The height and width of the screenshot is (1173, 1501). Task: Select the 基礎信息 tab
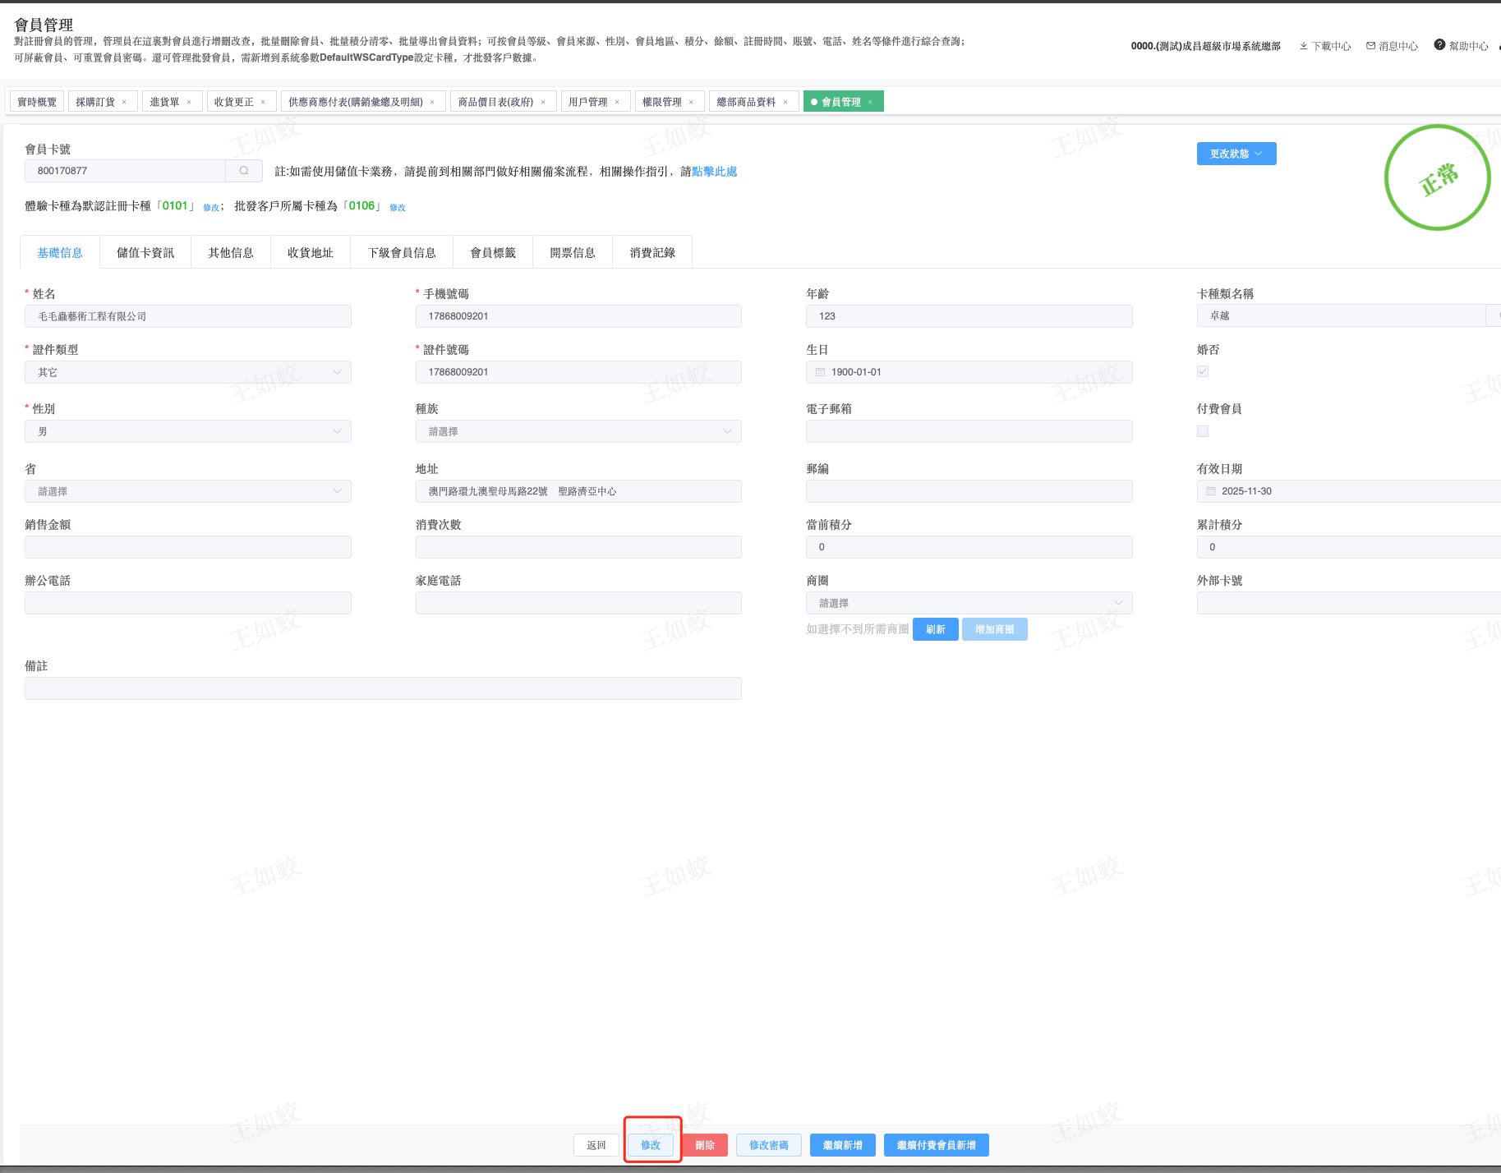coord(60,252)
